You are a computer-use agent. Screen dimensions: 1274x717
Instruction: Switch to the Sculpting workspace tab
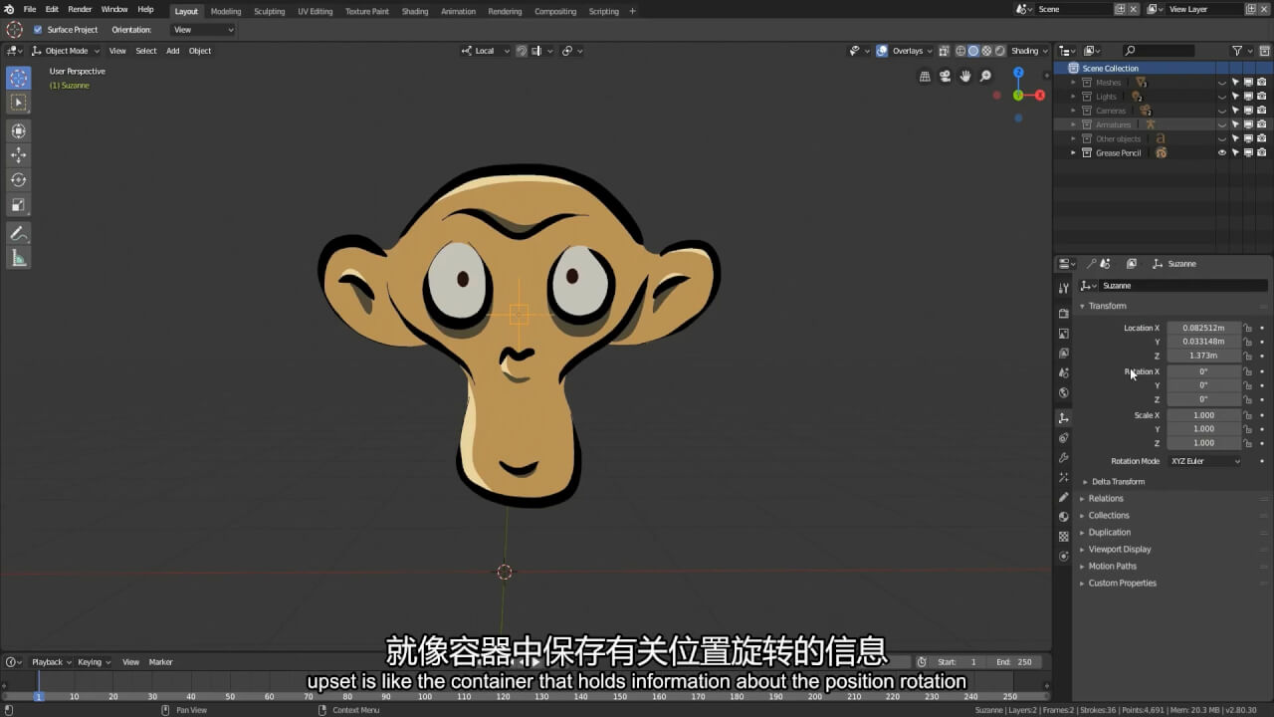click(270, 11)
